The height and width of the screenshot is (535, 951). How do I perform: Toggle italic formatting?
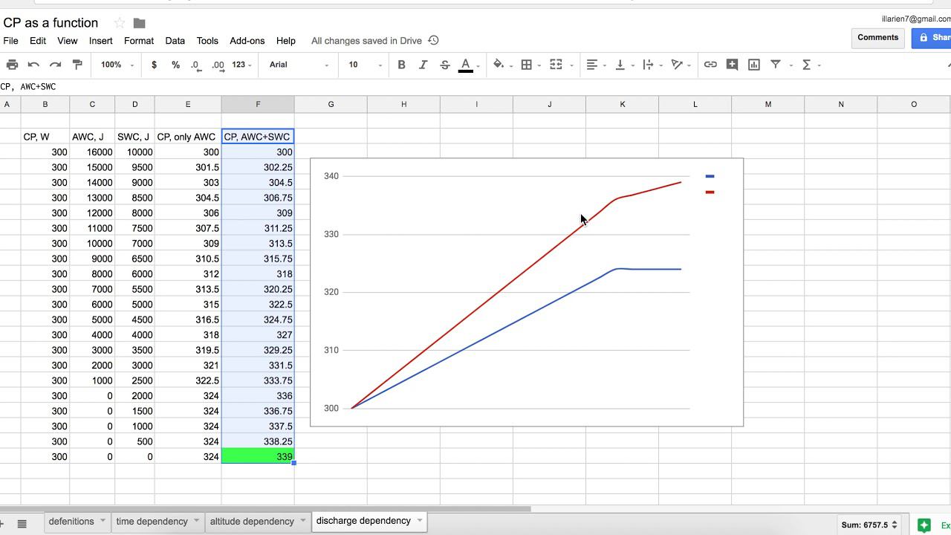tap(423, 65)
